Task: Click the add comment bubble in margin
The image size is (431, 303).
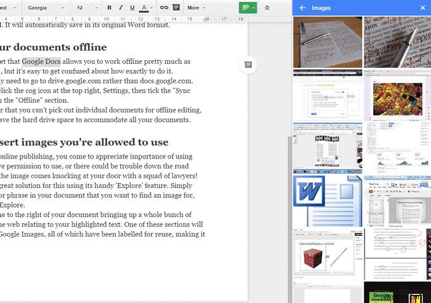Action: tap(247, 65)
